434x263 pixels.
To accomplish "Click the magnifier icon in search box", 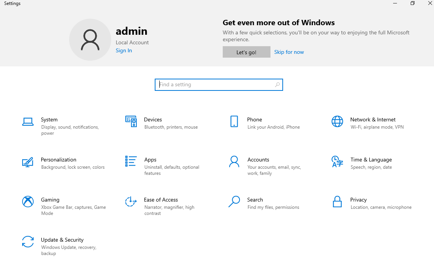I will pyautogui.click(x=277, y=85).
